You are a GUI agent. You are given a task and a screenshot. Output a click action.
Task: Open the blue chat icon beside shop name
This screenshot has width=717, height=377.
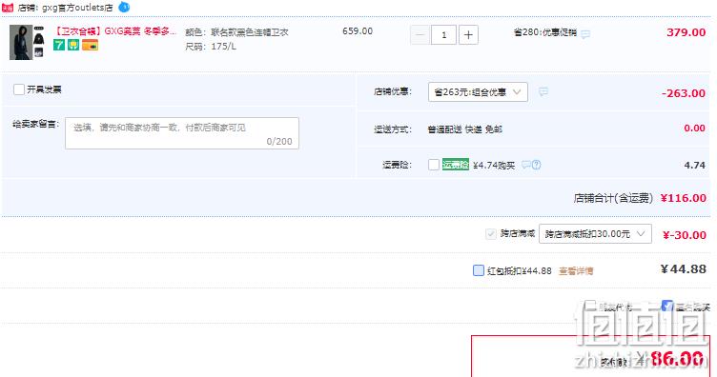124,7
